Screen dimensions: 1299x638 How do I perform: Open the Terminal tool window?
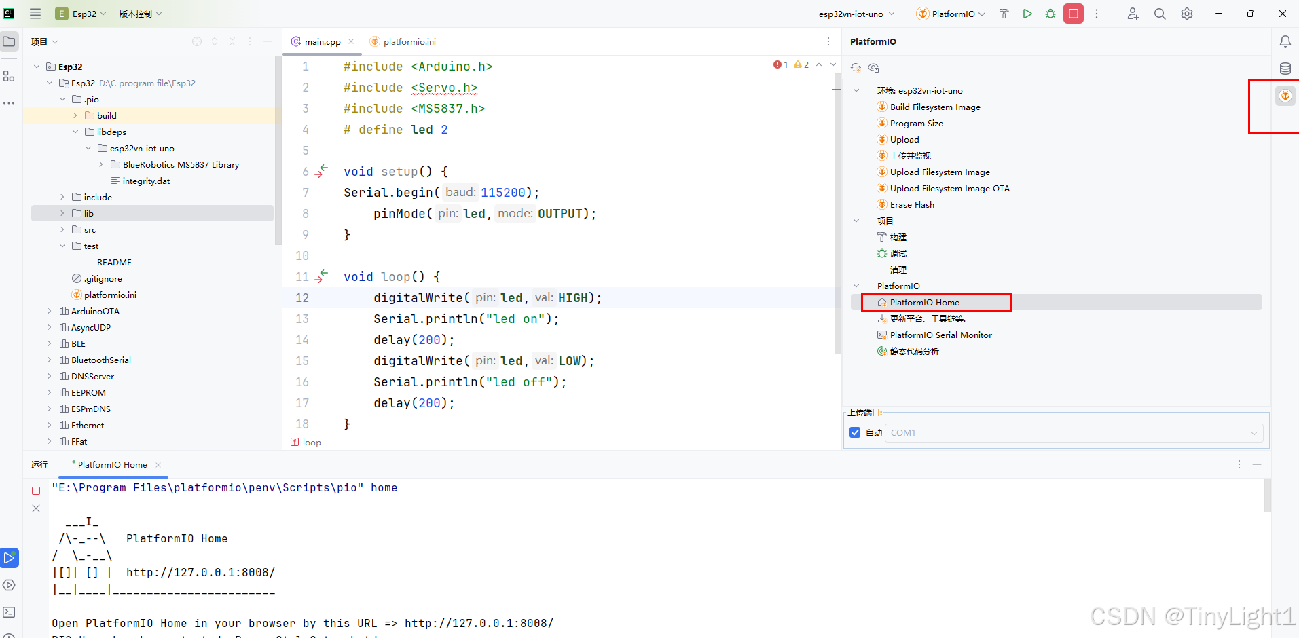point(9,612)
